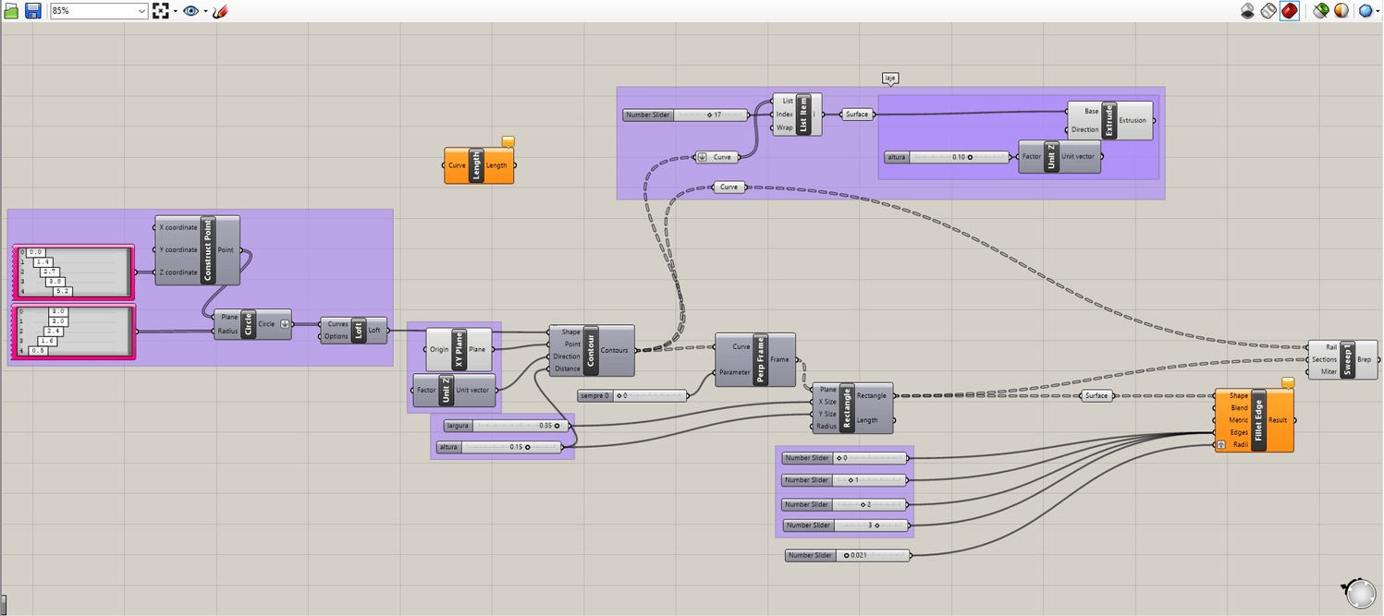Switch to wireframe preview mode
The height and width of the screenshot is (616, 1384).
pos(1268,11)
